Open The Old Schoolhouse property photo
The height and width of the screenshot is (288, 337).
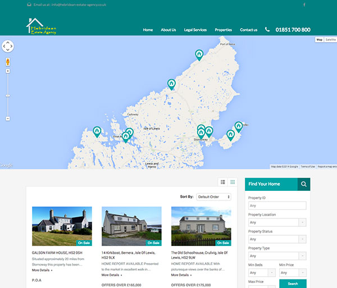[x=201, y=226]
